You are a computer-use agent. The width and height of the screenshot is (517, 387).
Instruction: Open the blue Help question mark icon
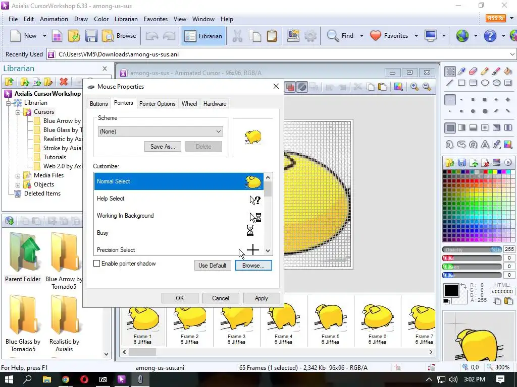(490, 36)
